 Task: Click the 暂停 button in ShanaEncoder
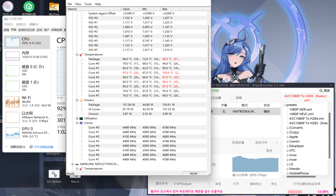[x=269, y=151]
